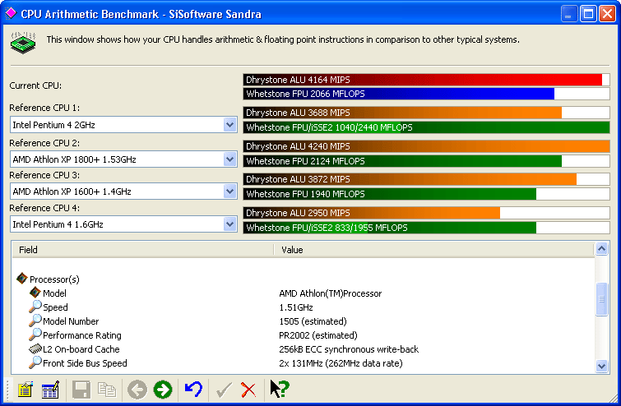The image size is (621, 406).
Task: Click value 2x 131MHz (262MHz data rate)
Action: pos(341,363)
